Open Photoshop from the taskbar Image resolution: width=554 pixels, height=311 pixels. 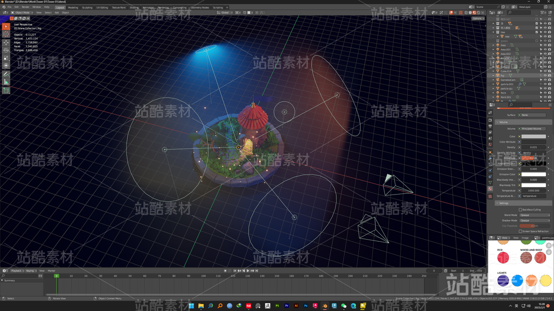(x=306, y=306)
